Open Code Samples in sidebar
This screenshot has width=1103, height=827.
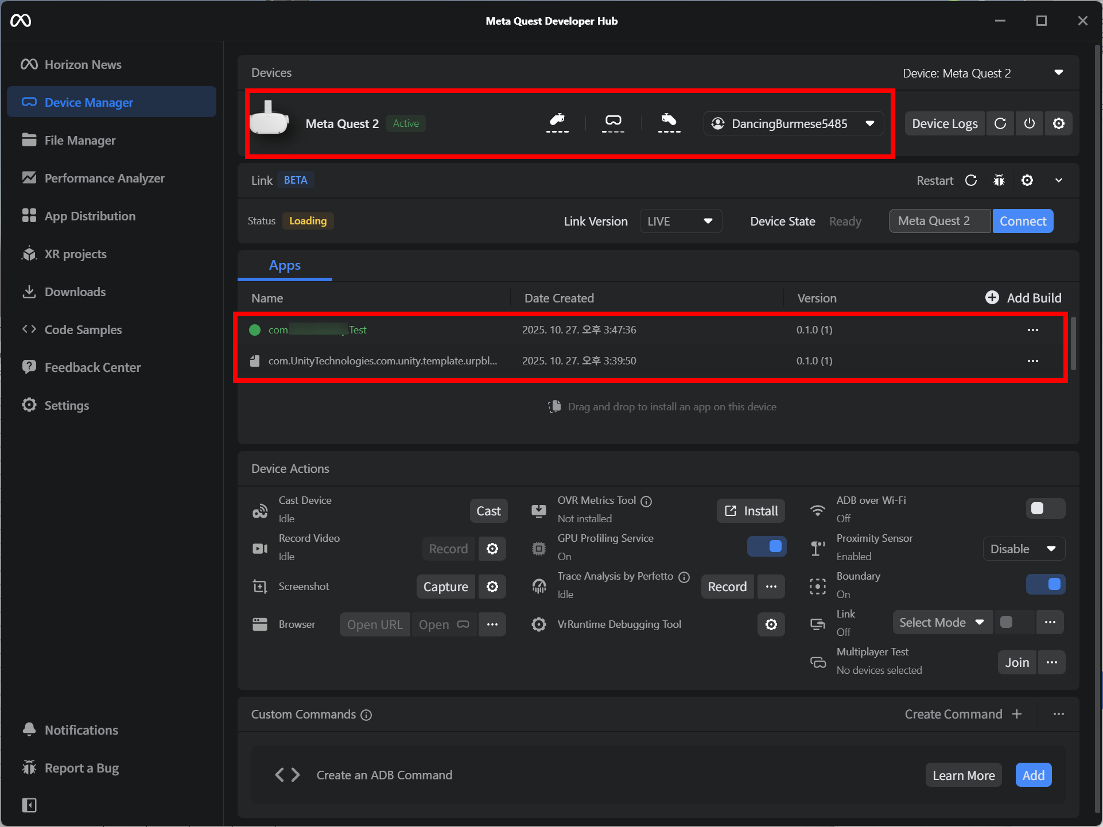coord(111,329)
